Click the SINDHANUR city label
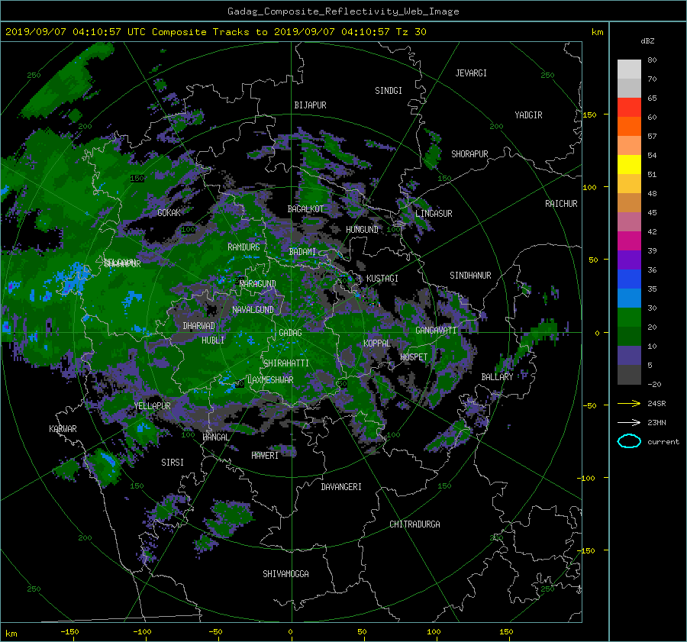Screen dimensions: 687x642 470,276
